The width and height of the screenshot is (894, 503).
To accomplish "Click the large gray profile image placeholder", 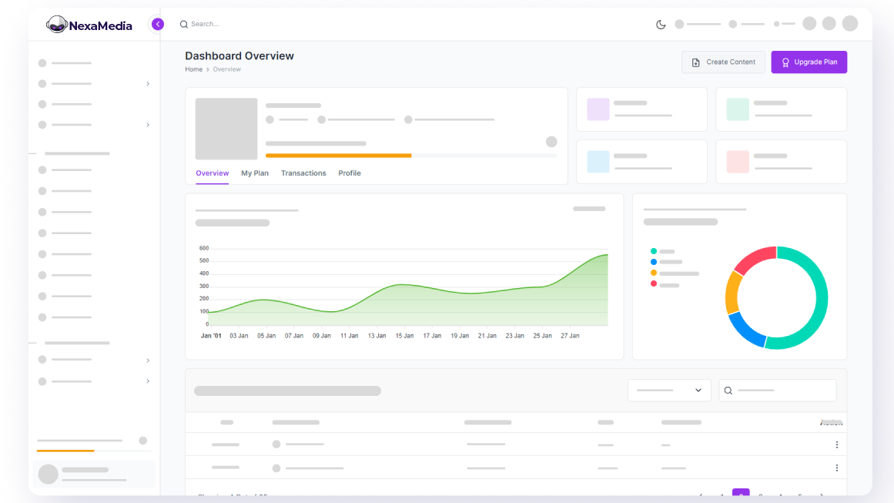I will pyautogui.click(x=226, y=129).
